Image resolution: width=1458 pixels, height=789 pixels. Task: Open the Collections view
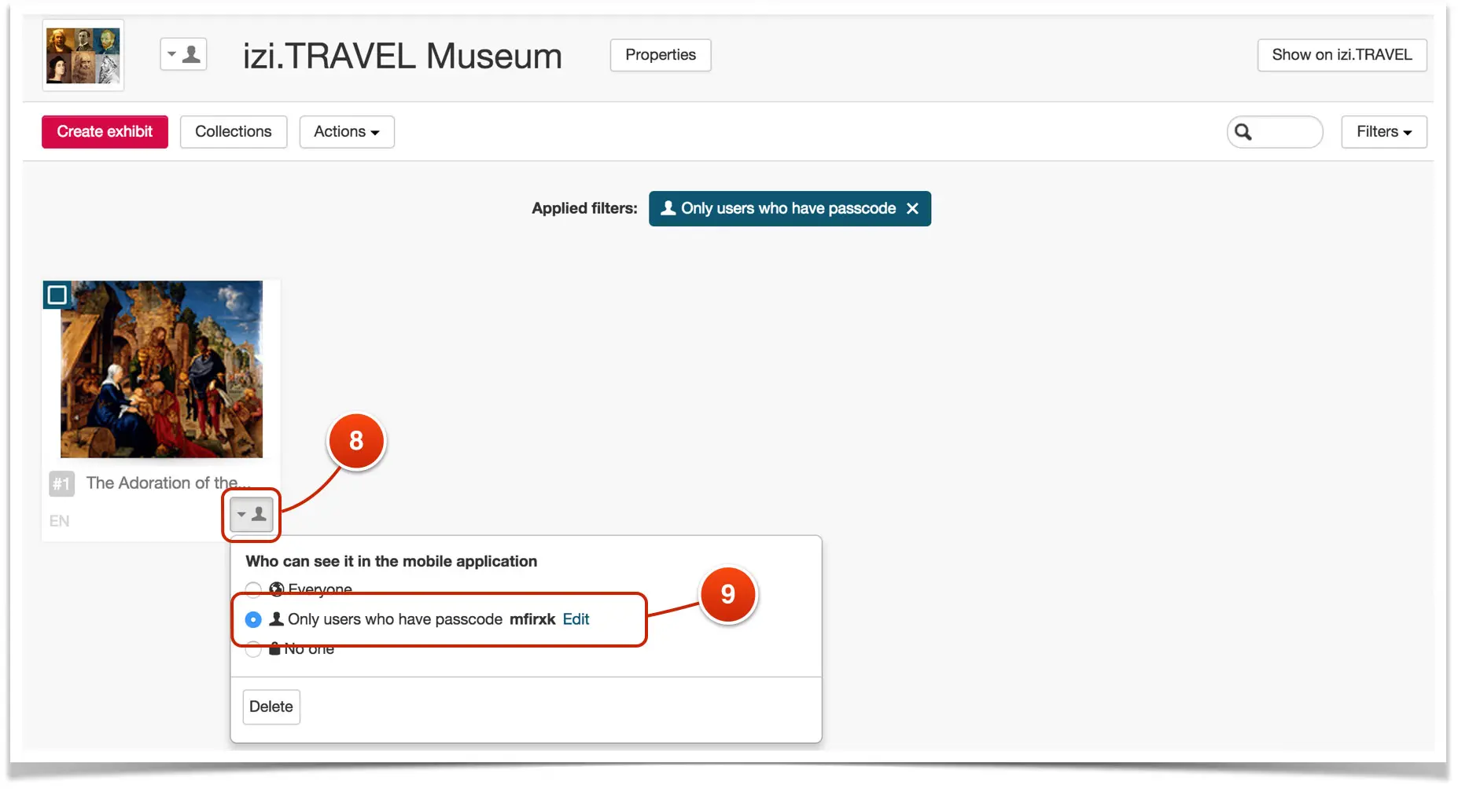[234, 132]
